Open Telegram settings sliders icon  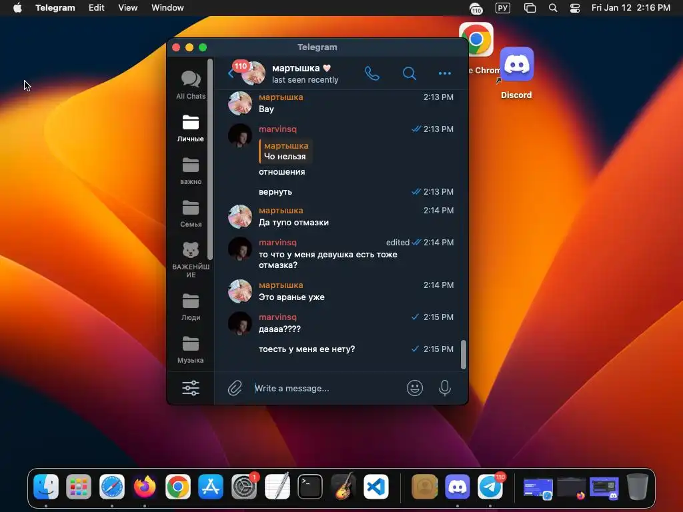tap(191, 388)
